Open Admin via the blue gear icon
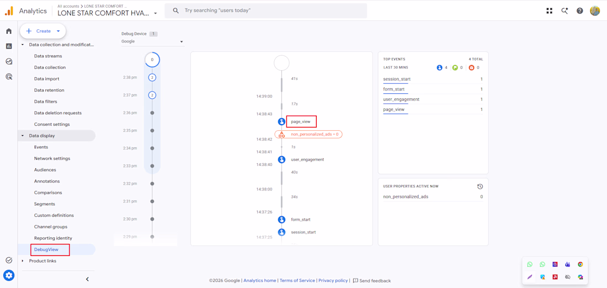 click(9, 276)
